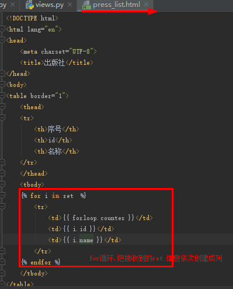Close the views.py tab
The image size is (233, 289).
70,5
